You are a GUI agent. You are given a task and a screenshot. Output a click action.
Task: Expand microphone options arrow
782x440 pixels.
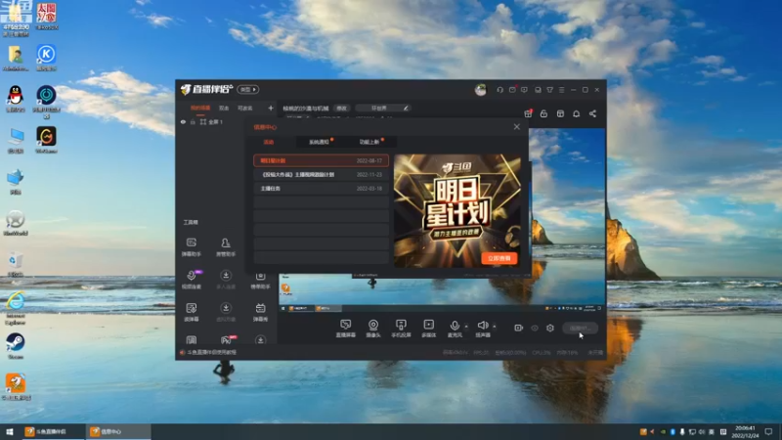coord(466,327)
